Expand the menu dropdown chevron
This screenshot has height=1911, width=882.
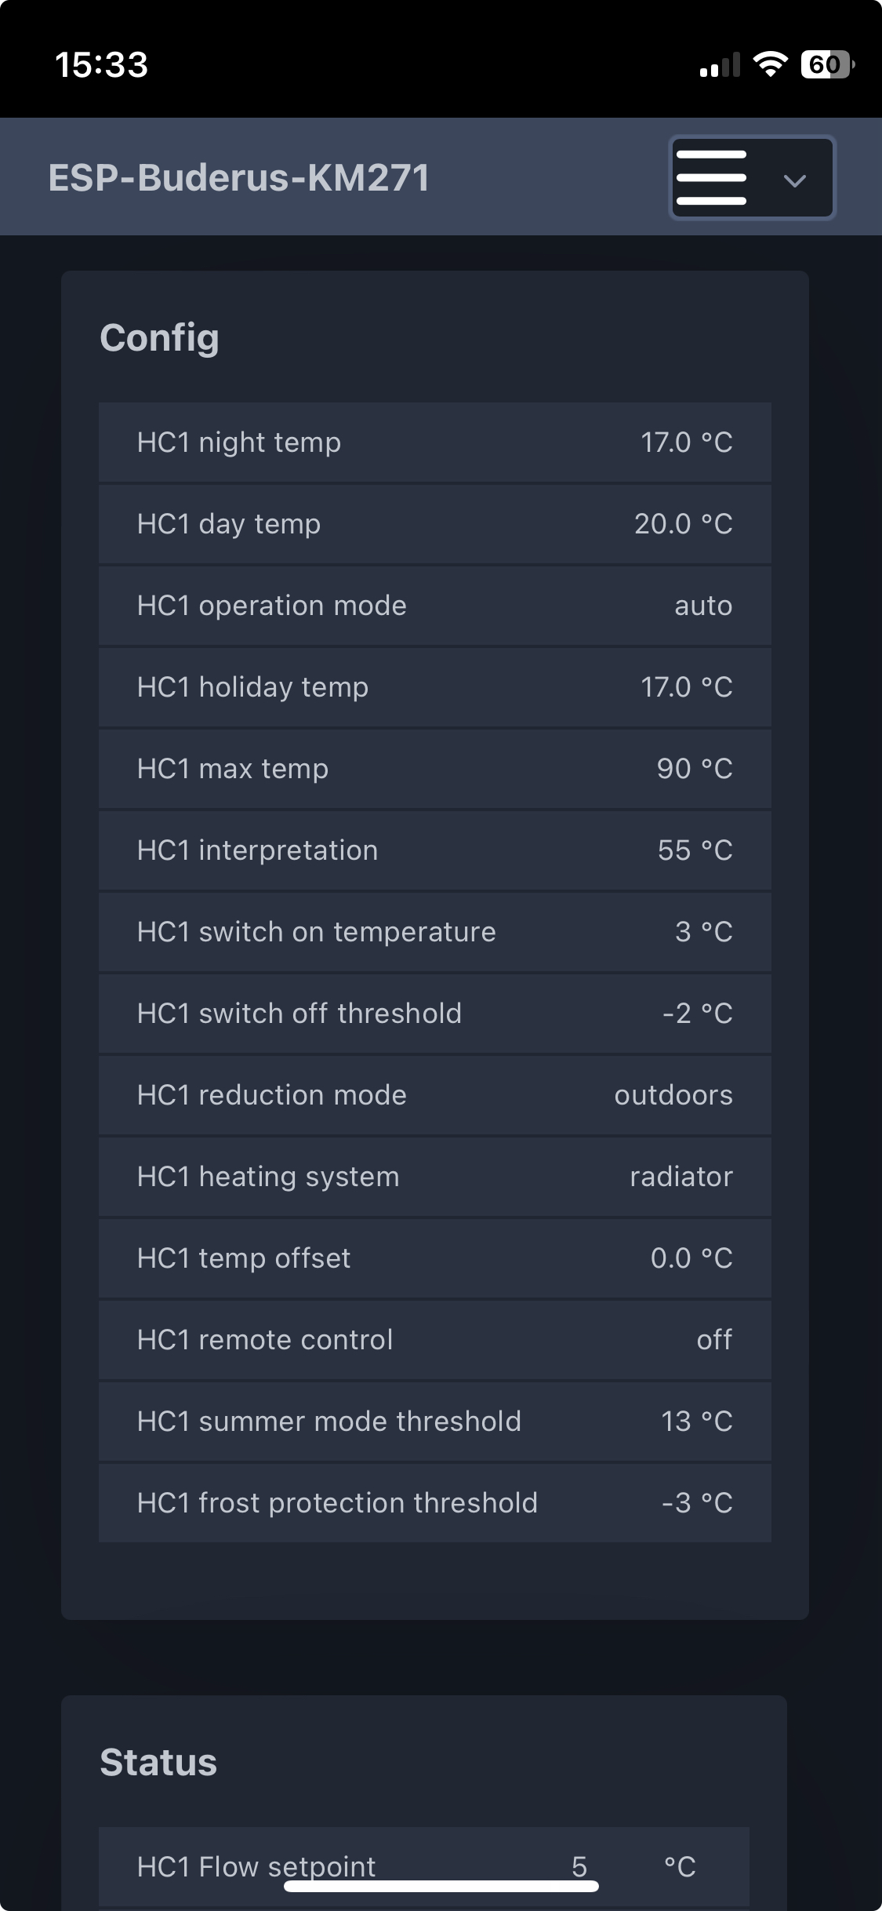[795, 181]
